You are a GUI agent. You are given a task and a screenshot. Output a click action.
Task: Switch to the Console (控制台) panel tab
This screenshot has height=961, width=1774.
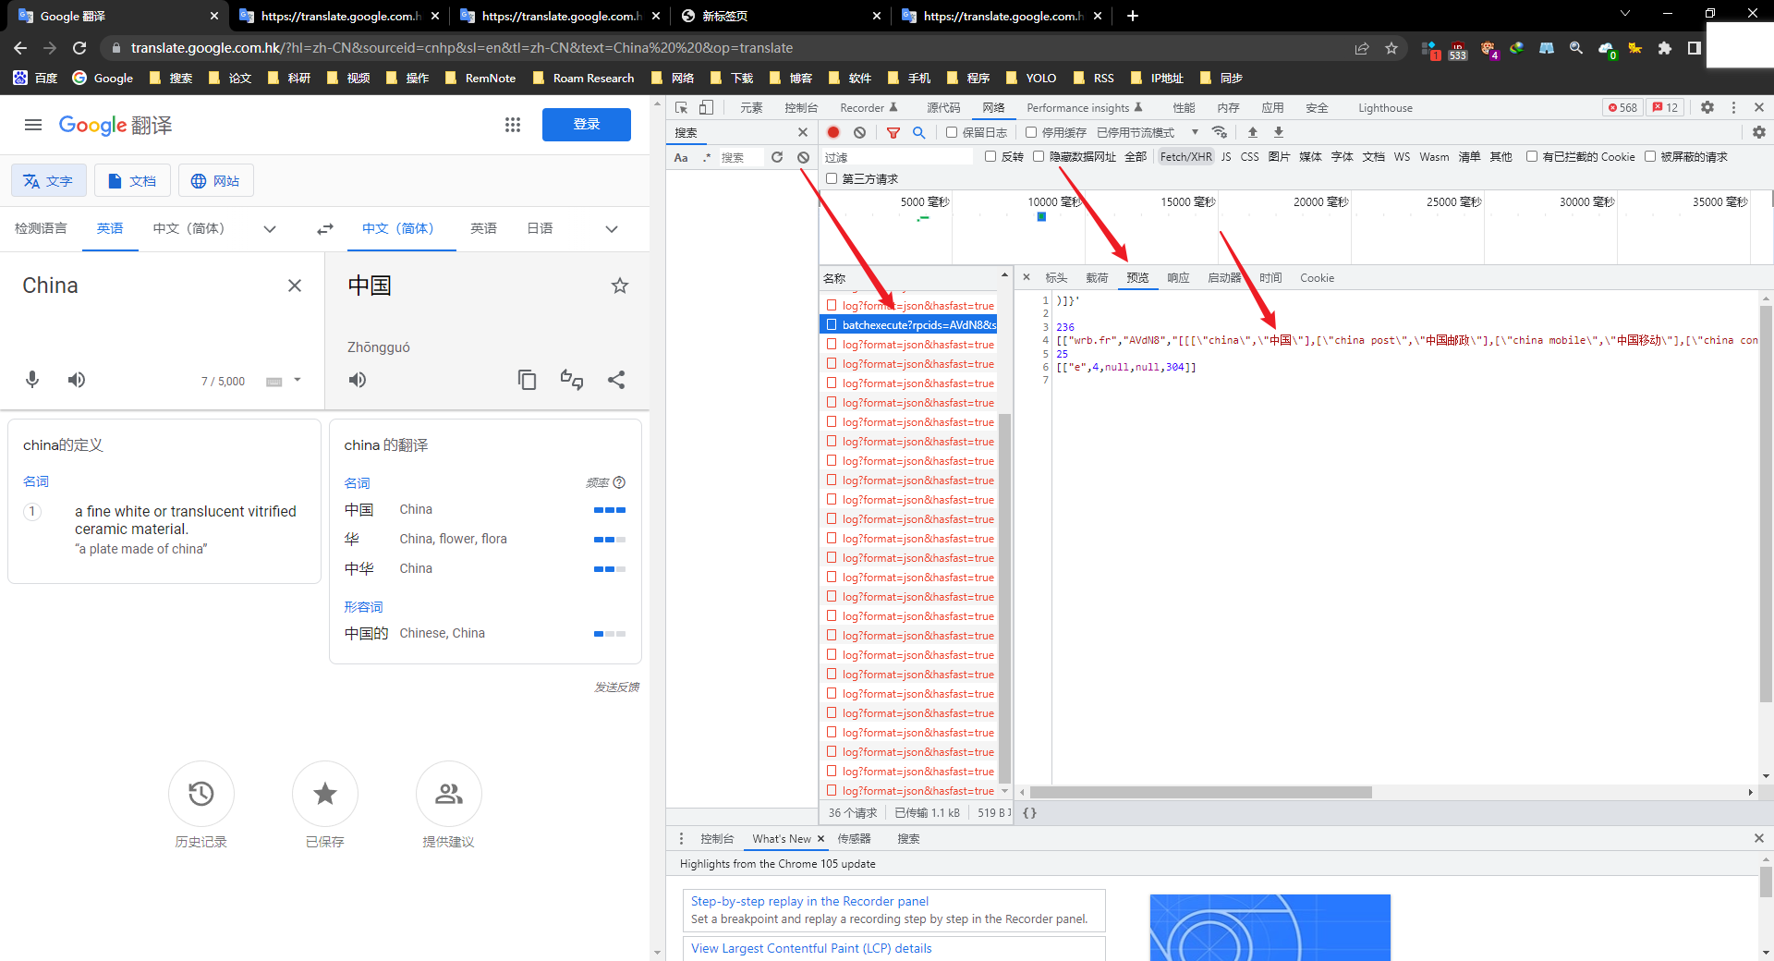pyautogui.click(x=801, y=107)
